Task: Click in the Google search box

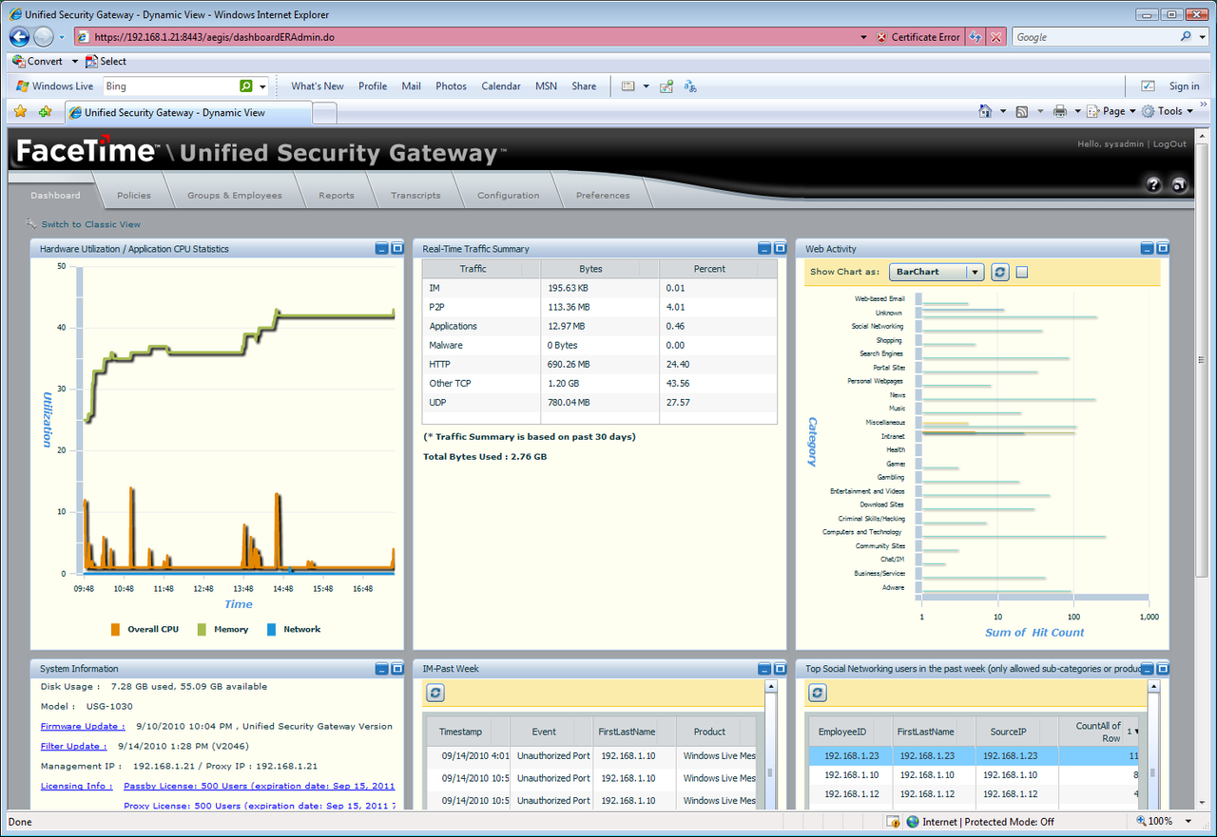Action: [1093, 37]
